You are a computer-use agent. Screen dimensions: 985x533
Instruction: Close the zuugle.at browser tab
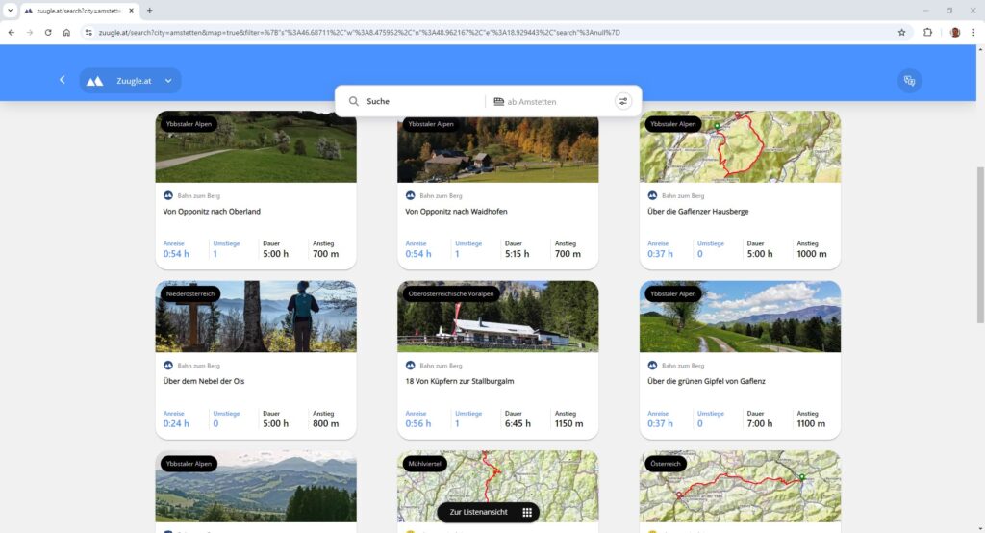point(131,10)
